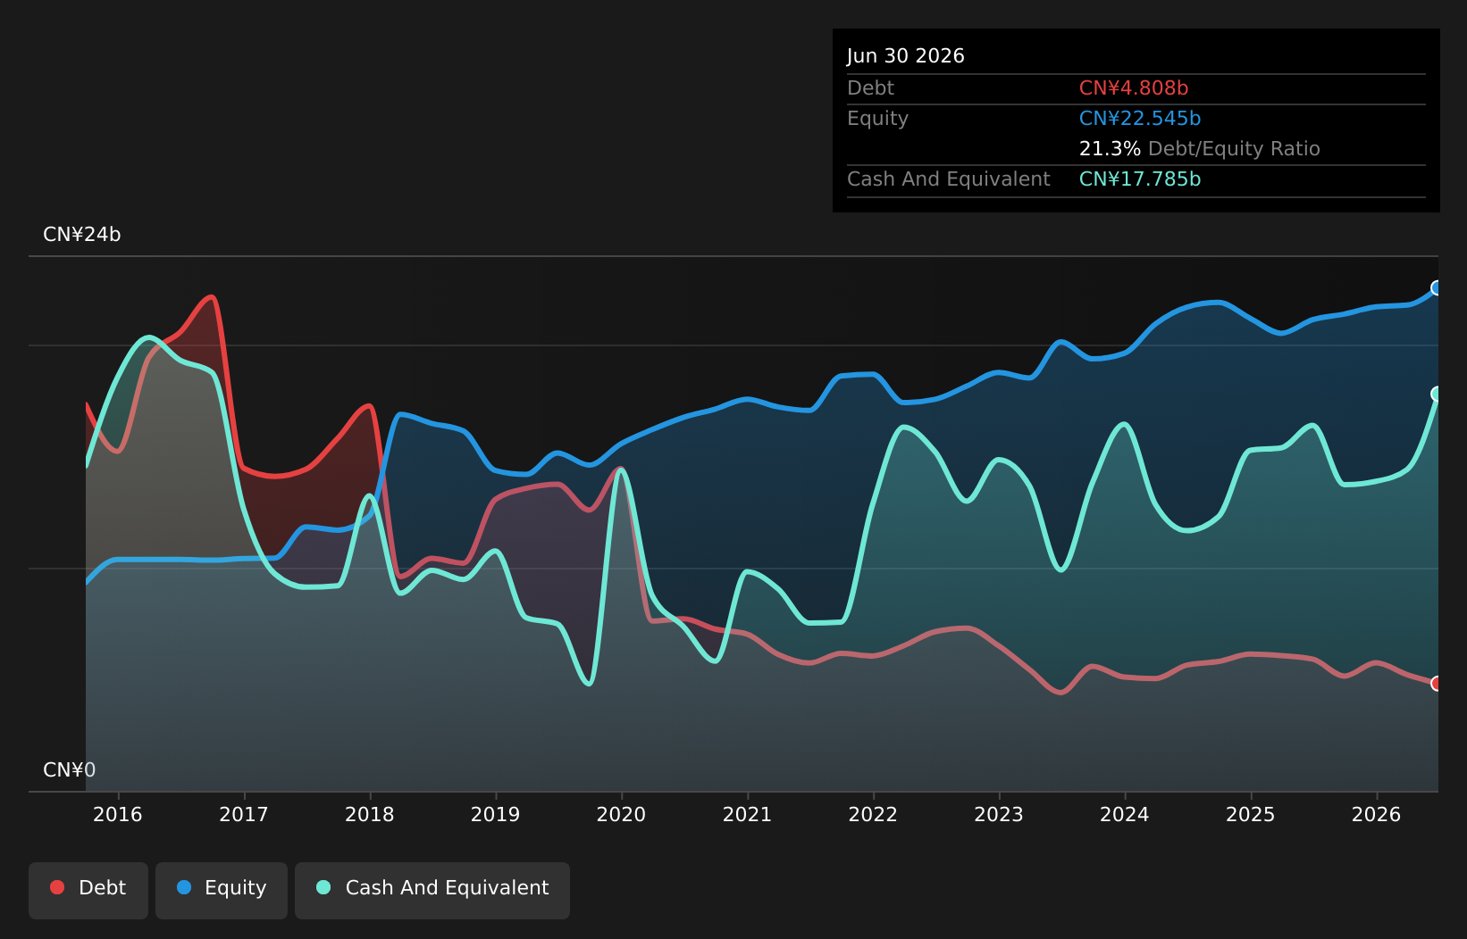Screen dimensions: 1467x939
Task: Select the teal Cash endpoint marker on chart
Action: click(x=1437, y=394)
